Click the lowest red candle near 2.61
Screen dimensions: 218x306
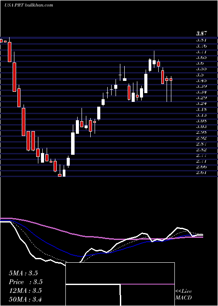[60, 175]
